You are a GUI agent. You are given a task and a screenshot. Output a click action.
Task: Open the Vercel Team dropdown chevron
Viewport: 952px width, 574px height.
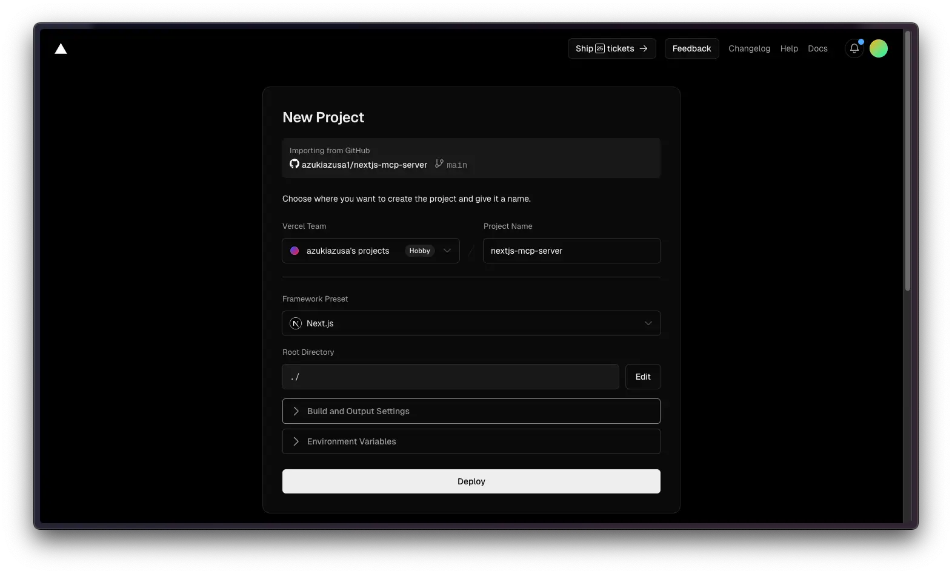click(447, 251)
